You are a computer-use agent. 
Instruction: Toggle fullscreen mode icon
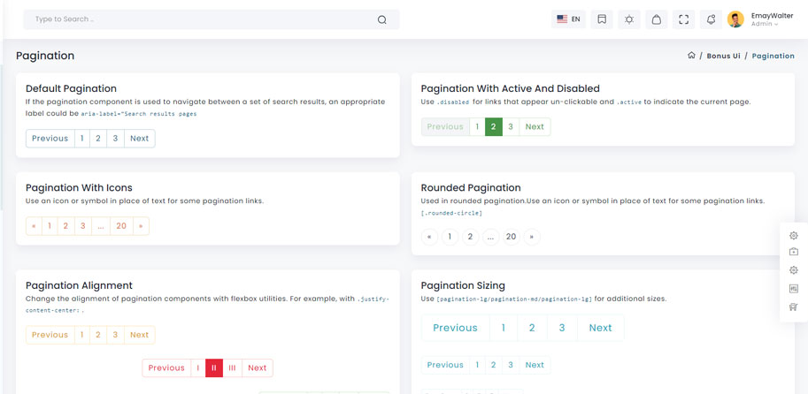[684, 19]
